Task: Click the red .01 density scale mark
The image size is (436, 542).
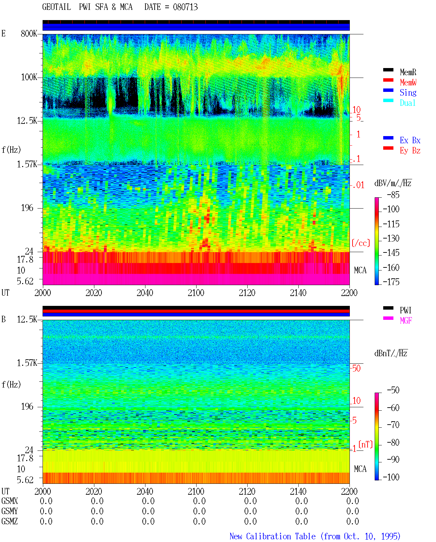Action: 358,185
